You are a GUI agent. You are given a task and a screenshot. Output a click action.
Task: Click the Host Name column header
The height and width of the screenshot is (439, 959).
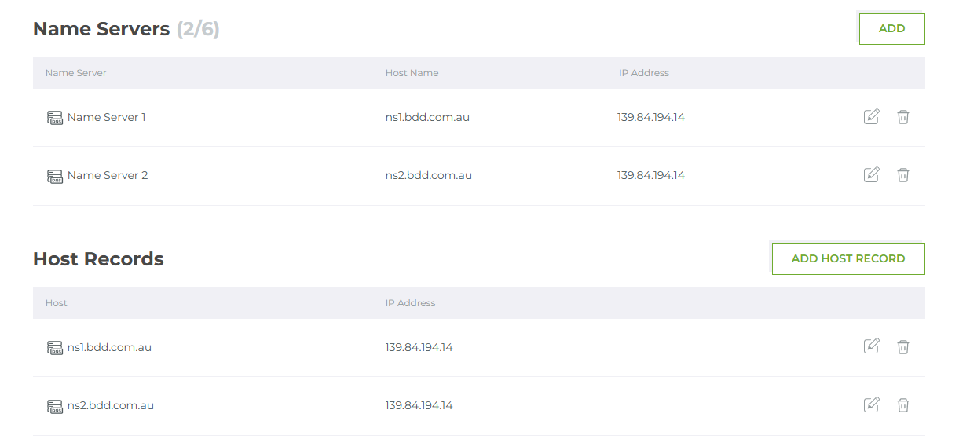pos(412,73)
